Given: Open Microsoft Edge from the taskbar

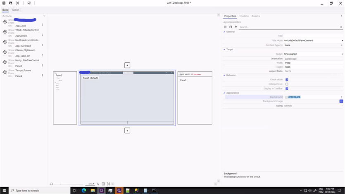Looking at the screenshot, I should [84, 190].
